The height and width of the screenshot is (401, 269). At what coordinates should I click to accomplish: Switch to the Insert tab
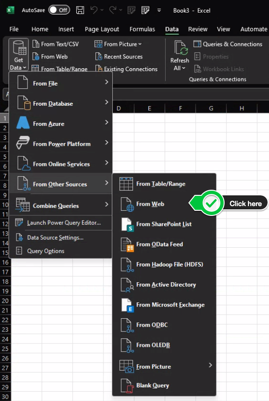[66, 29]
